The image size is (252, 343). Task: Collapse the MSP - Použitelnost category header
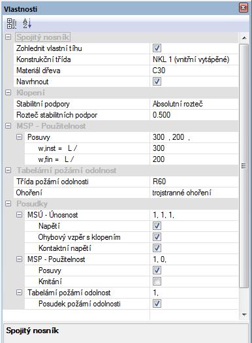coord(8,126)
